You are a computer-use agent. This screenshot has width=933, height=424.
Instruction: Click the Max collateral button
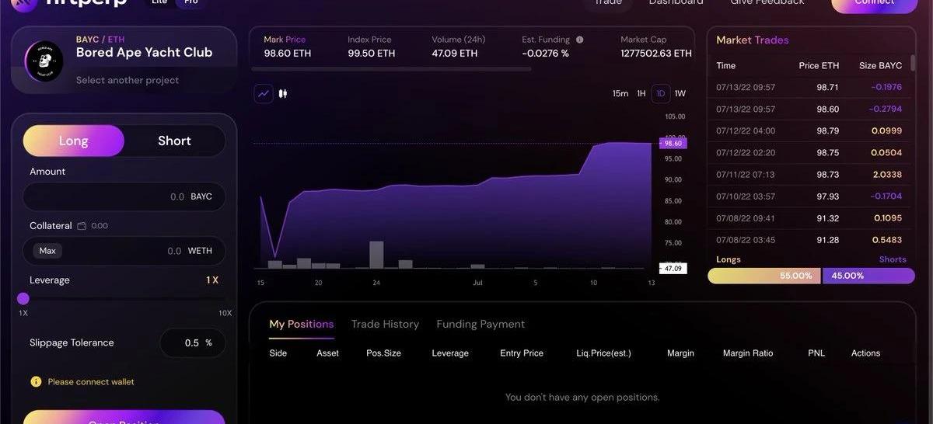(x=47, y=251)
